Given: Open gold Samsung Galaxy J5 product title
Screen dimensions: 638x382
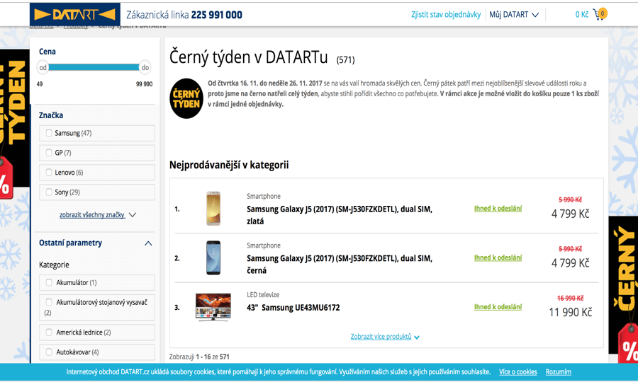Looking at the screenshot, I should pos(340,215).
